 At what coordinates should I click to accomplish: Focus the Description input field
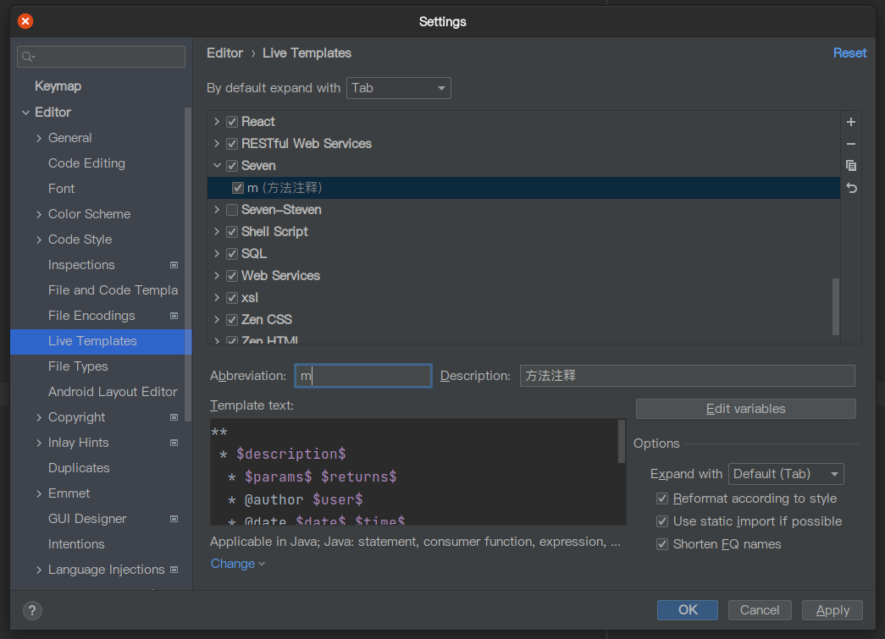point(688,376)
